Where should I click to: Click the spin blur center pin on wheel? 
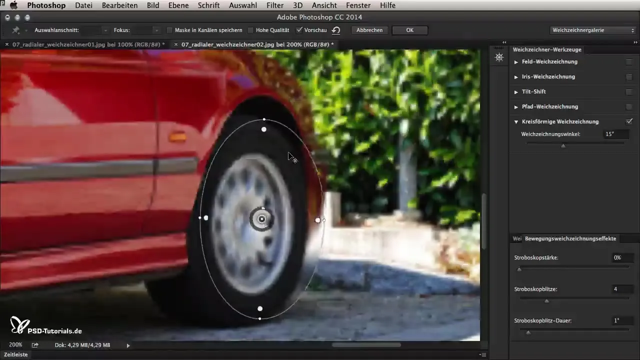click(261, 219)
